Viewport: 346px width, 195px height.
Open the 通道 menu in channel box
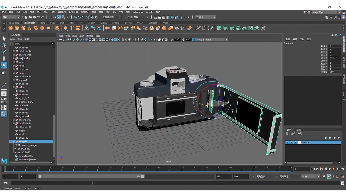point(288,39)
